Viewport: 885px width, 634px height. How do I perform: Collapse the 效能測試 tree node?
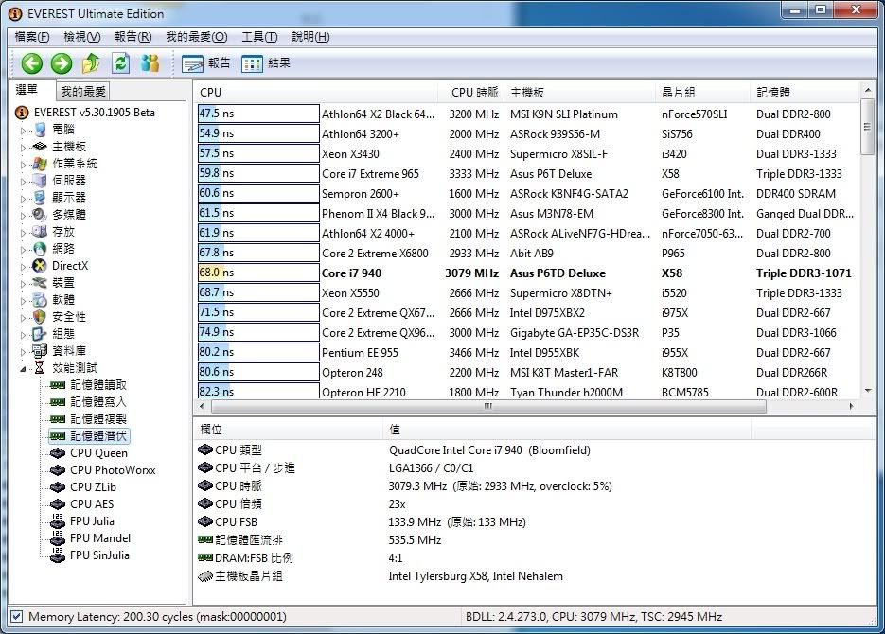tap(24, 368)
